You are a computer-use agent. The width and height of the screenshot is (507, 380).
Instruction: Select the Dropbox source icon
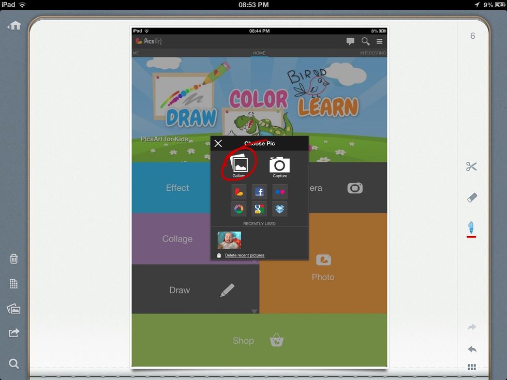coord(280,209)
